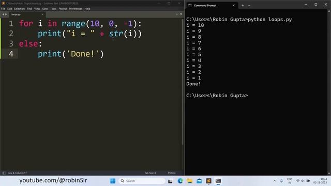
Task: Open the Goto menu
Action: pos(45,9)
